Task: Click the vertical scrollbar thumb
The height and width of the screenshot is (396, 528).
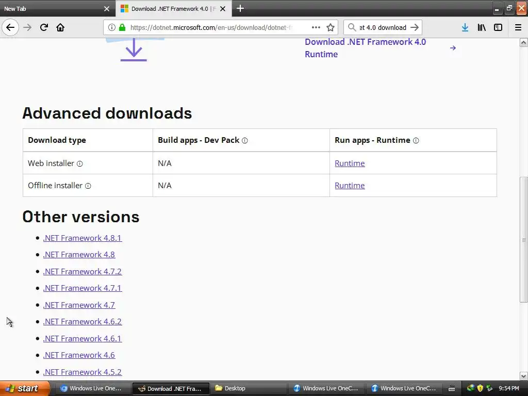Action: [524, 240]
